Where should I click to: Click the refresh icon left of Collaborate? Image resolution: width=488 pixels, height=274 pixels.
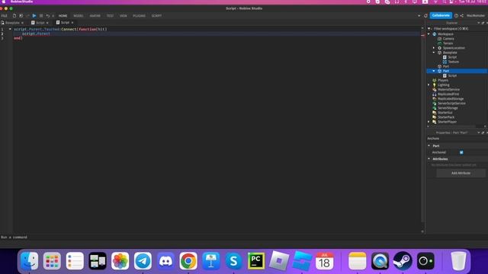(425, 15)
